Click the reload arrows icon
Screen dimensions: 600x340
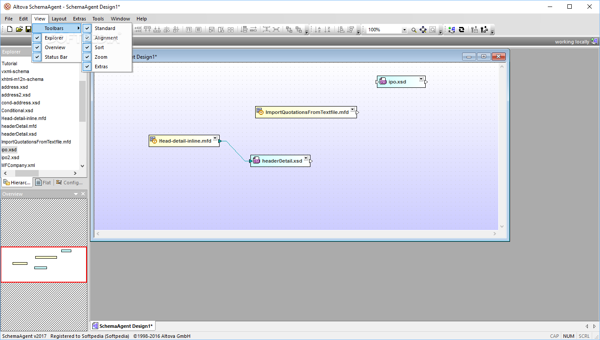(461, 30)
